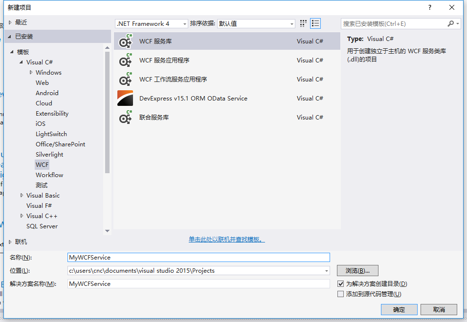The image size is (467, 322).
Task: Open 单击此处以联机并查找模板 link
Action: [226, 240]
